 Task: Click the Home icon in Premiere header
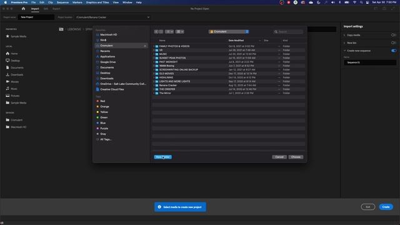click(x=24, y=9)
